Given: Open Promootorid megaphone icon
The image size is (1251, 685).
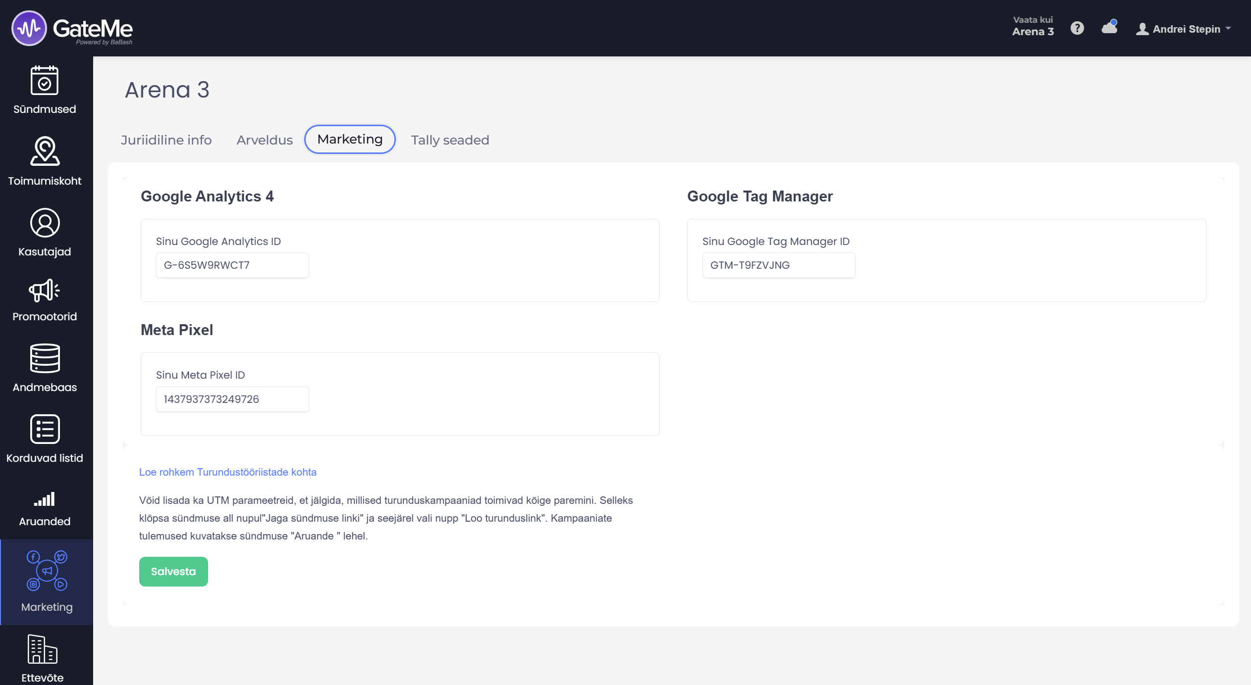Looking at the screenshot, I should 45,291.
